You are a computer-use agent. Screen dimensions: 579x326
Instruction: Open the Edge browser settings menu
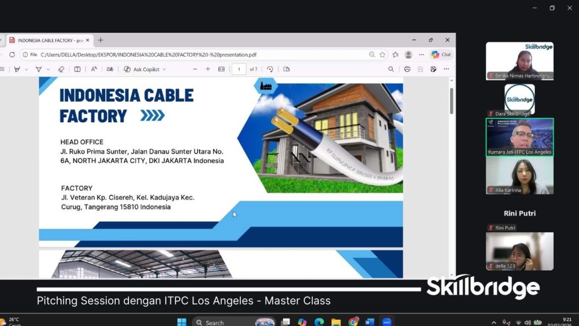coord(421,54)
